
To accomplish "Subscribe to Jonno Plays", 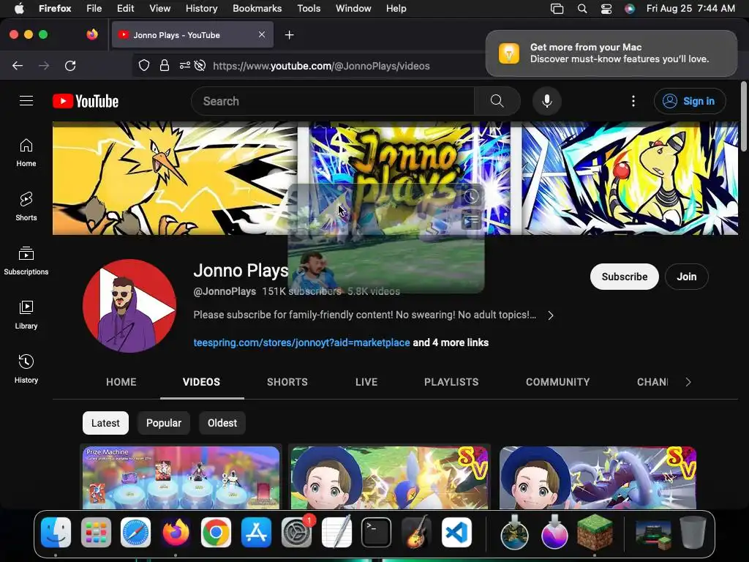I will [625, 277].
